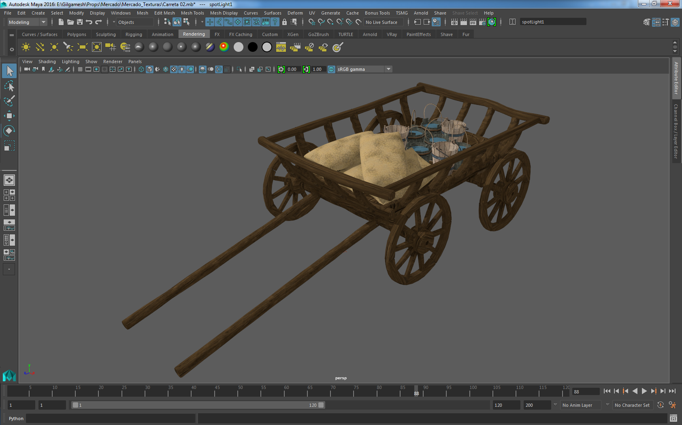Click the directional light shelf icon

pos(40,47)
